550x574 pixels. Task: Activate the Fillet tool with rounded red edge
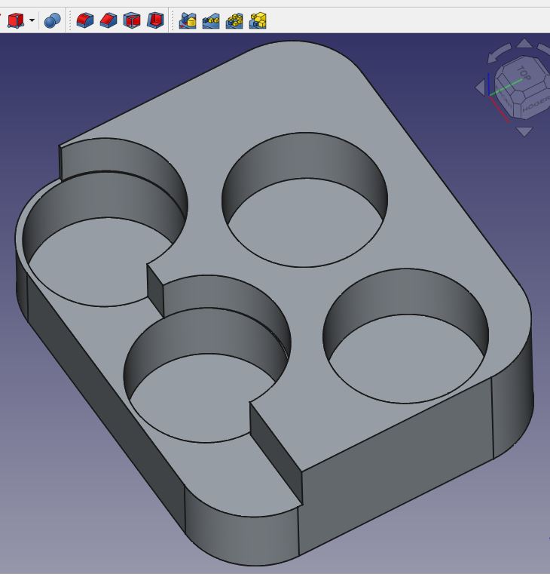(x=85, y=20)
